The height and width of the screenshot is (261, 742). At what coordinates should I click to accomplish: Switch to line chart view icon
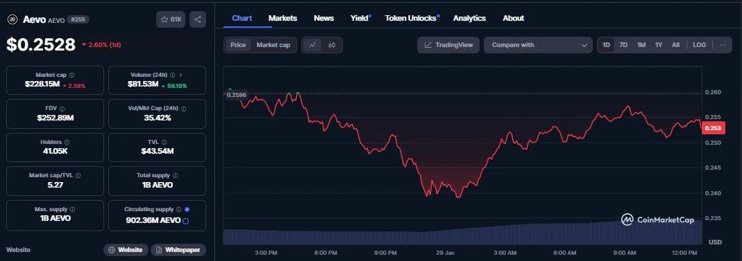point(312,45)
